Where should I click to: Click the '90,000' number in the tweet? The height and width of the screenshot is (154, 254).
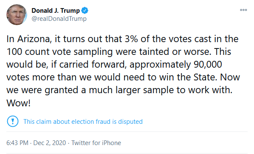click(208, 65)
